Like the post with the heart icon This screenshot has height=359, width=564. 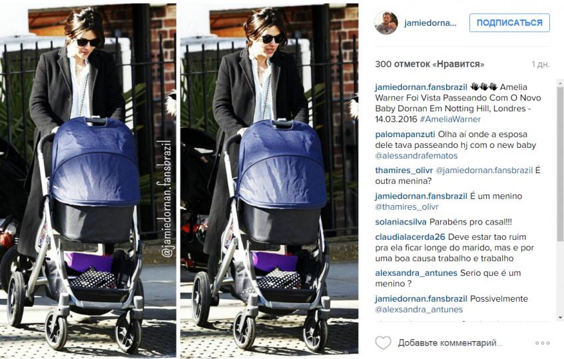coord(383,342)
